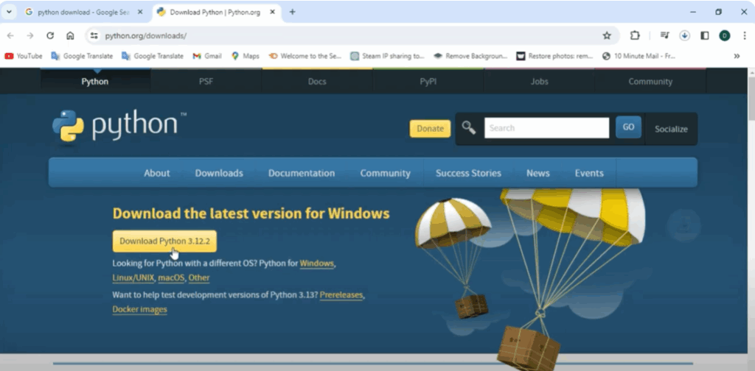Select the Python top-bar tab
755x371 pixels.
tap(95, 81)
